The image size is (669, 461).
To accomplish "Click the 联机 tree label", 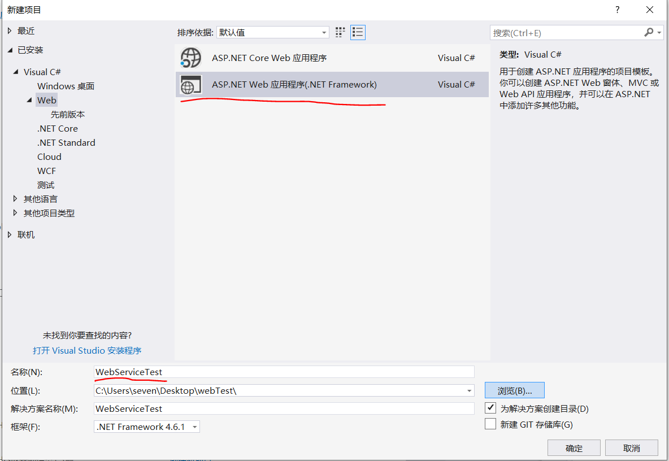I will (26, 234).
